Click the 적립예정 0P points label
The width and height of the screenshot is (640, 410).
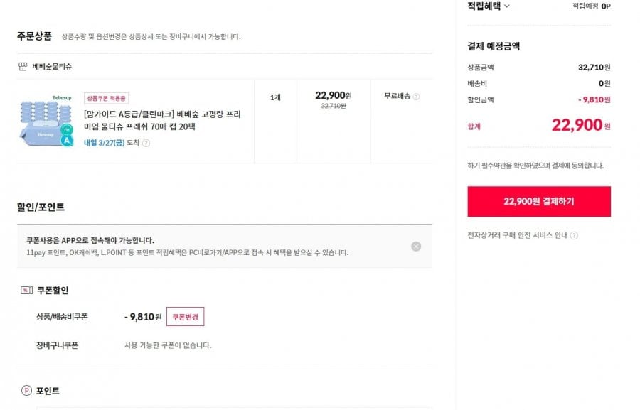(x=592, y=6)
